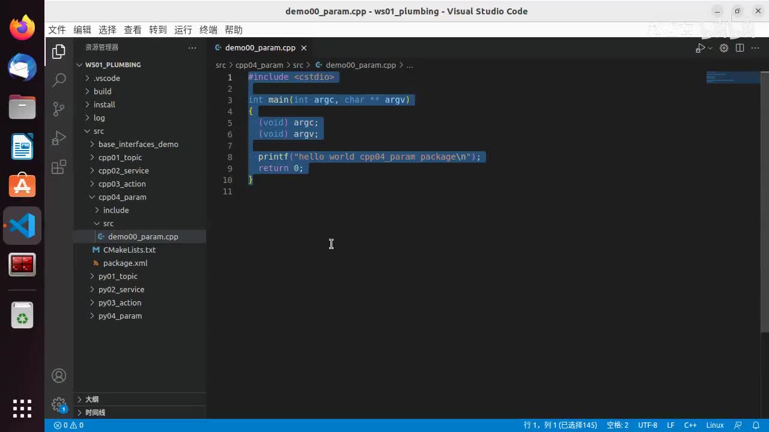Open the Source Control view

[x=59, y=109]
